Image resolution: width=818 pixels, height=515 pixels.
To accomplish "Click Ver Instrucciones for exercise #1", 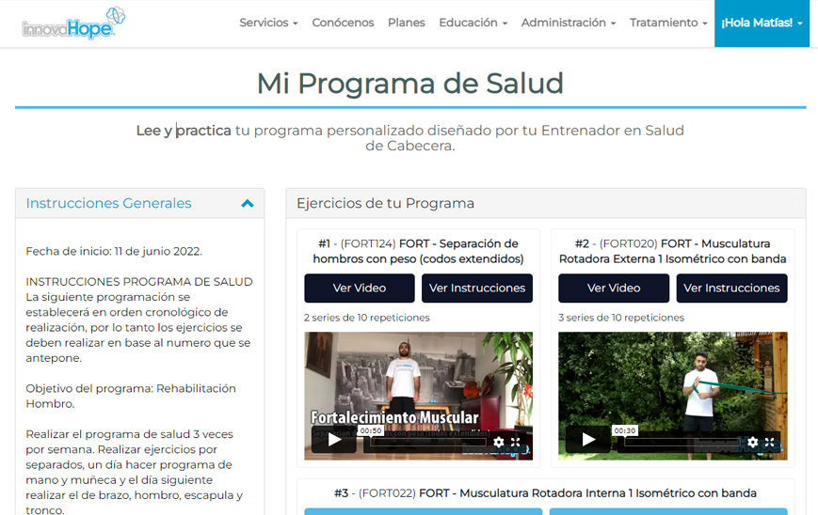I will click(x=477, y=289).
